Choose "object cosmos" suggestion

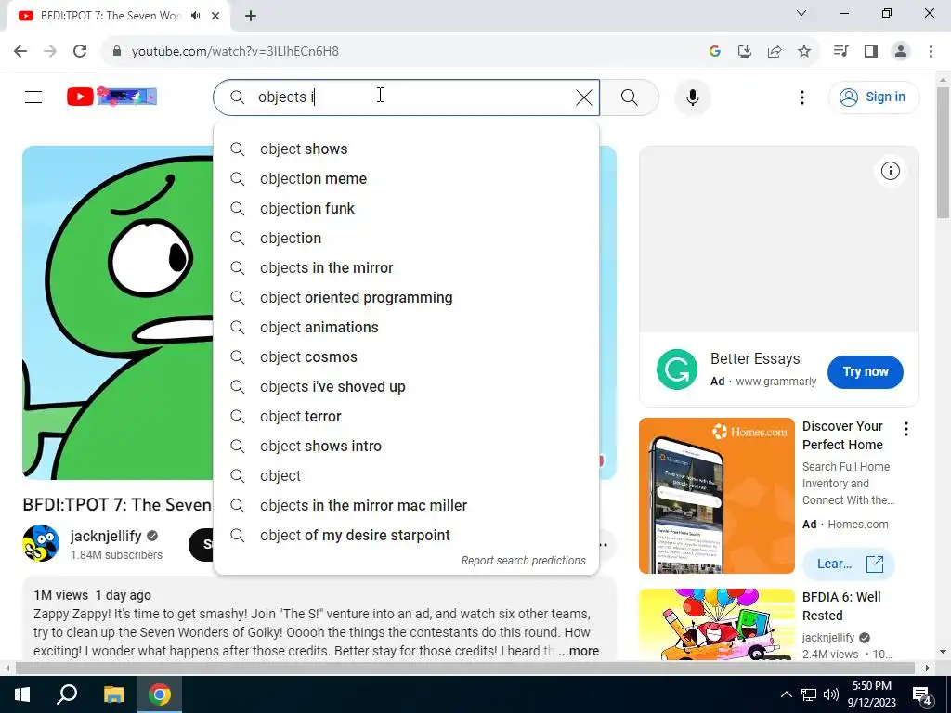[407, 357]
